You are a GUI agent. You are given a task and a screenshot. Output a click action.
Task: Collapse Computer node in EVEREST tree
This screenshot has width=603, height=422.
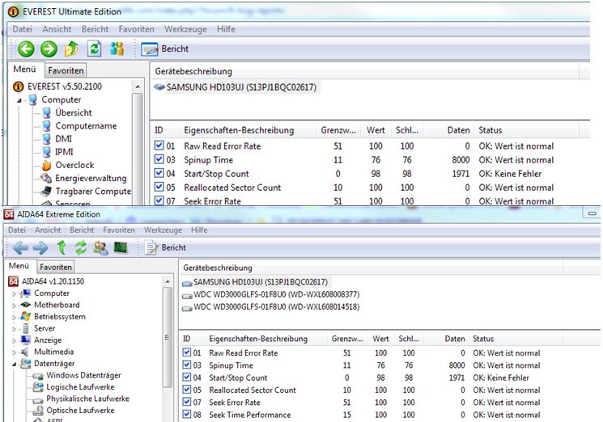pos(19,100)
